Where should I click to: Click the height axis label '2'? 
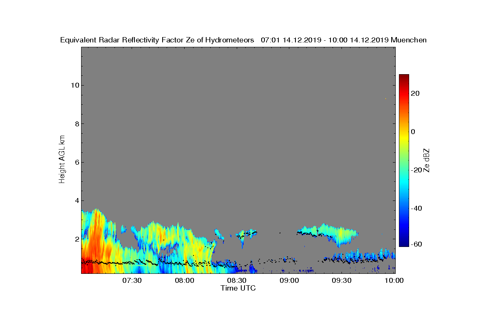pos(77,239)
